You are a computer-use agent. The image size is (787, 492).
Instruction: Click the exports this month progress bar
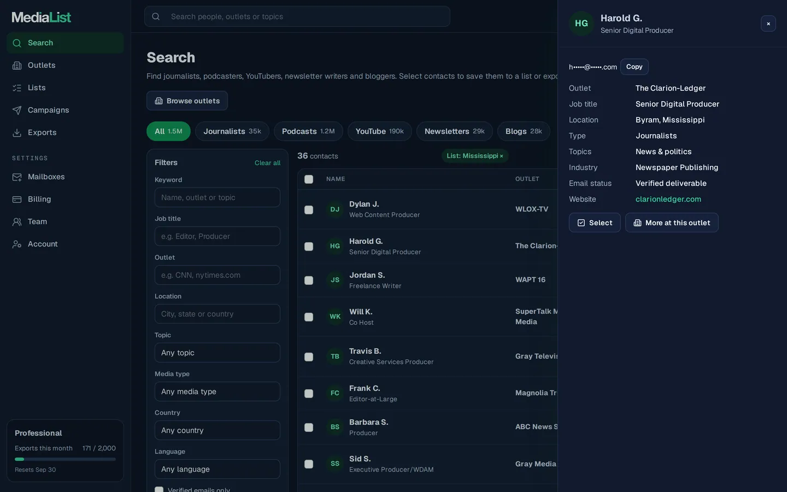coord(65,459)
